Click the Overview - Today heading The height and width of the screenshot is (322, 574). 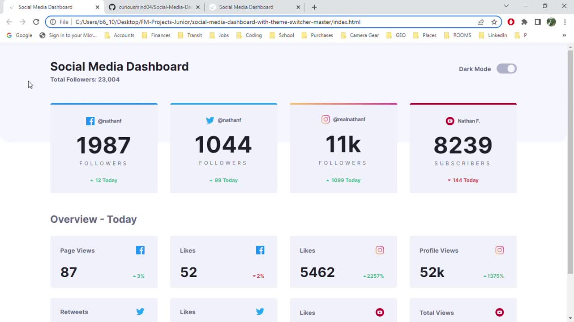94,219
